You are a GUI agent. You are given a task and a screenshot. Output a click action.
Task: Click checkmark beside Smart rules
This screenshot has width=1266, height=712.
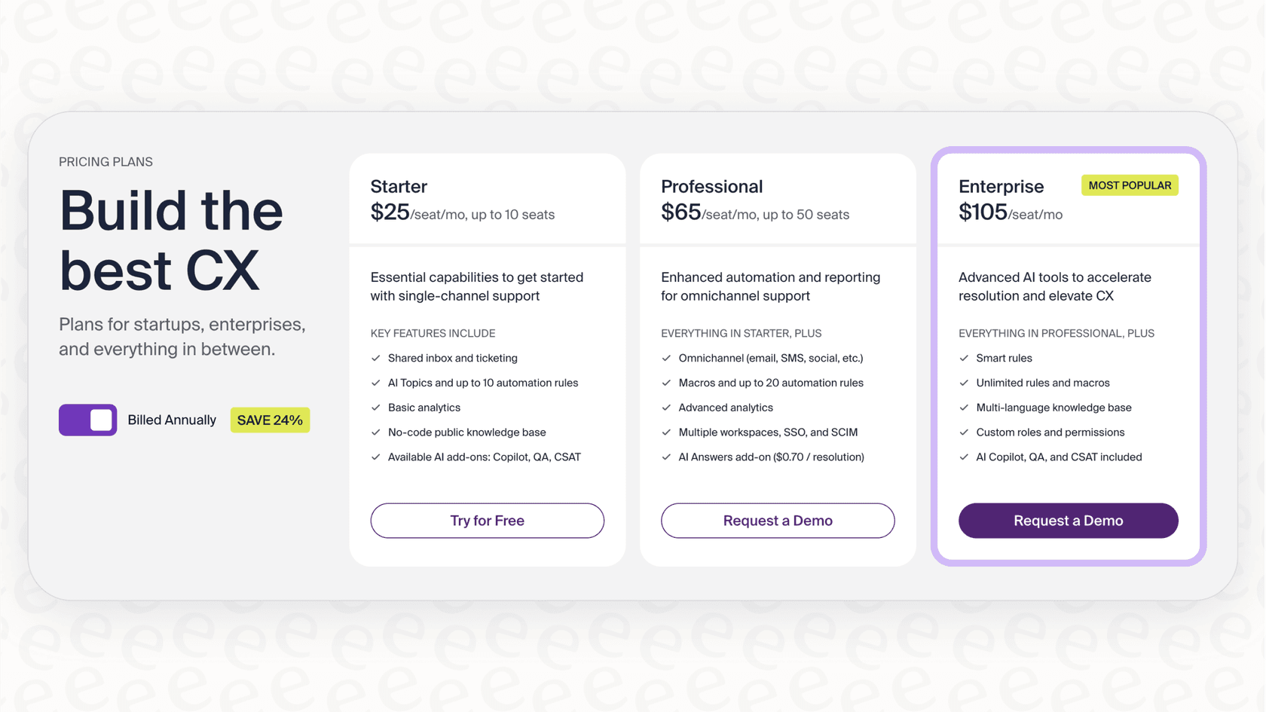pyautogui.click(x=964, y=359)
